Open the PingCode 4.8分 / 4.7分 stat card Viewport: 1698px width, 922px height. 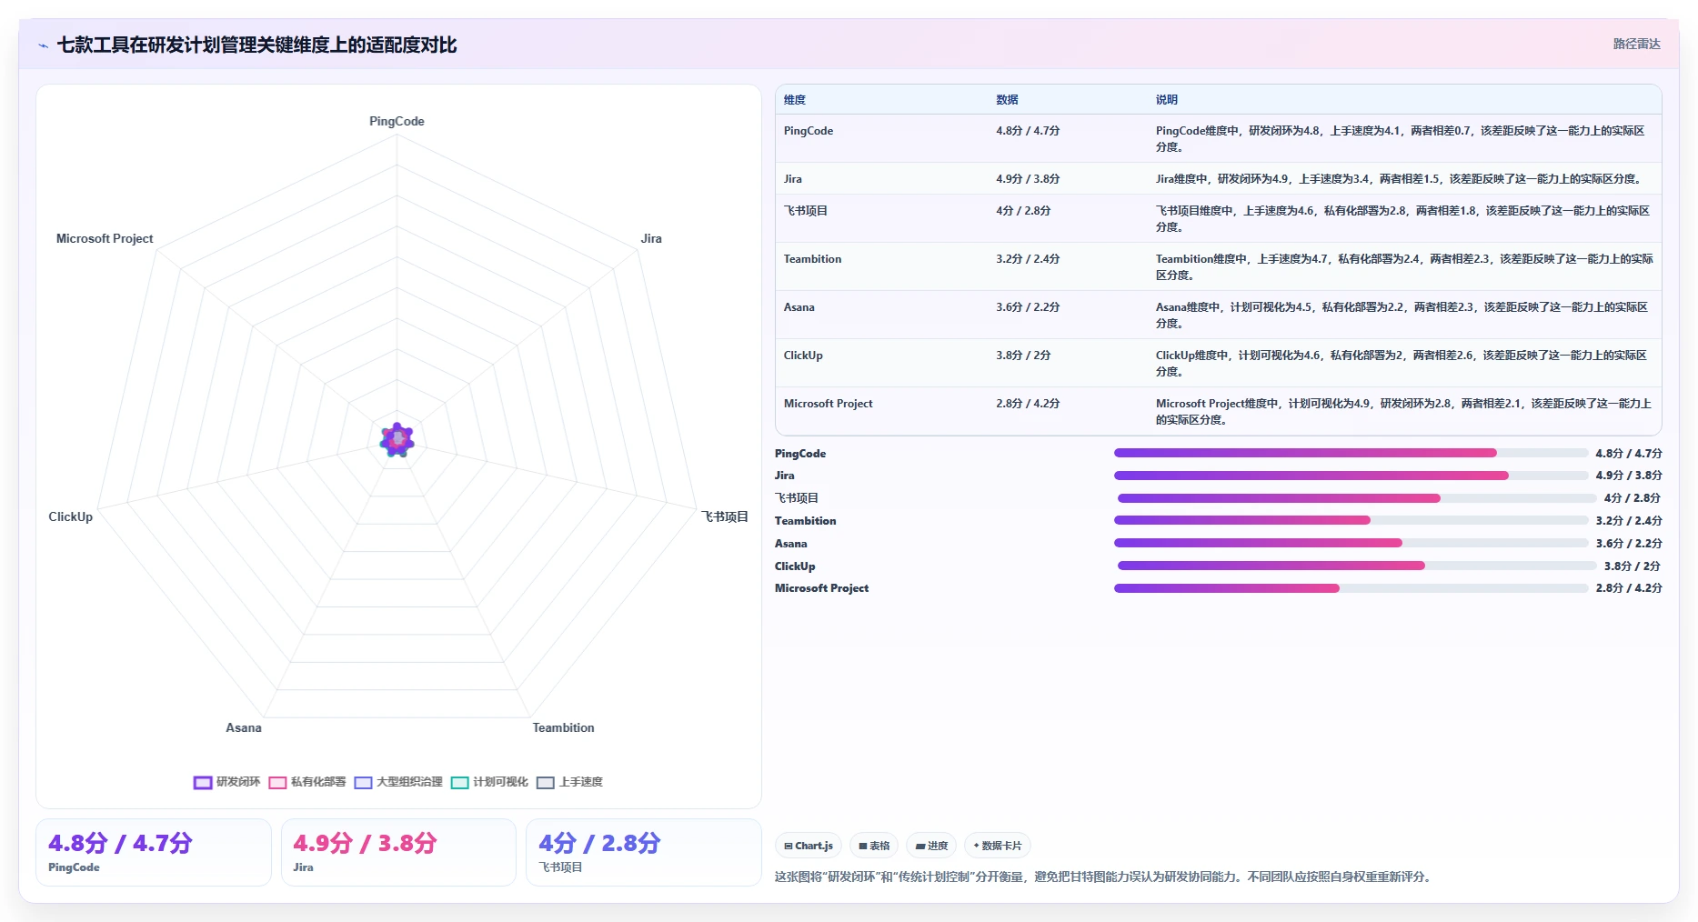(x=154, y=852)
